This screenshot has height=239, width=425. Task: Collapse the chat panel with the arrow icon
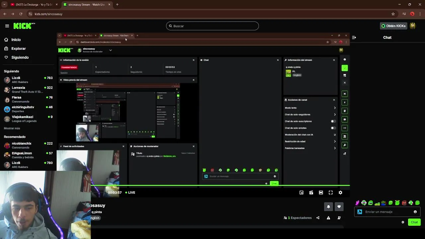coord(354,38)
